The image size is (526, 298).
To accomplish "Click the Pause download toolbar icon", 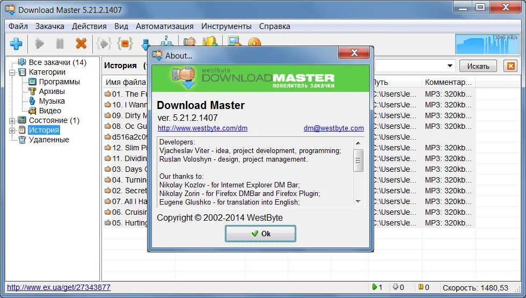I will click(x=60, y=43).
